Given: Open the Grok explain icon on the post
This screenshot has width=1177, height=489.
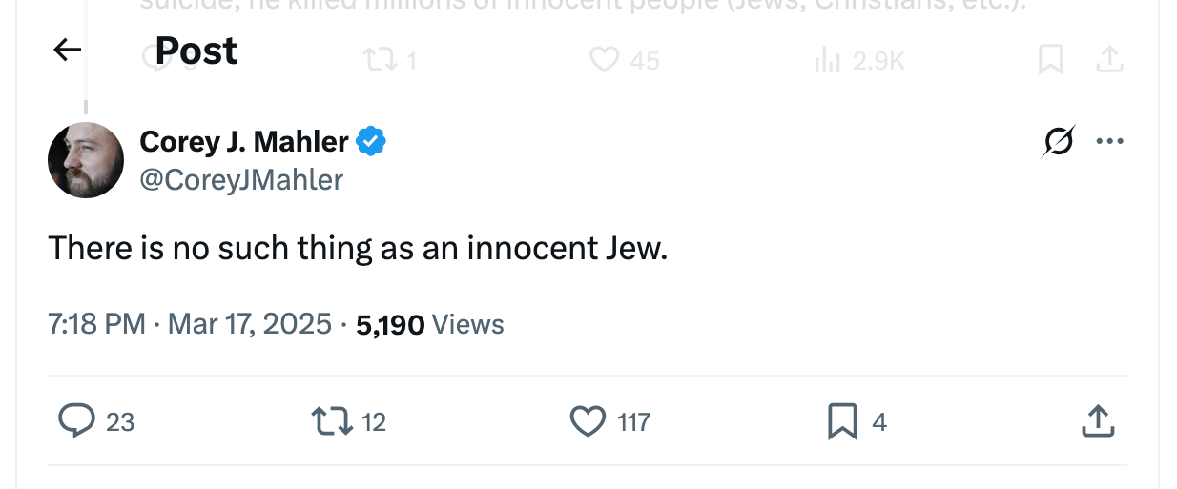Looking at the screenshot, I should (x=1058, y=142).
